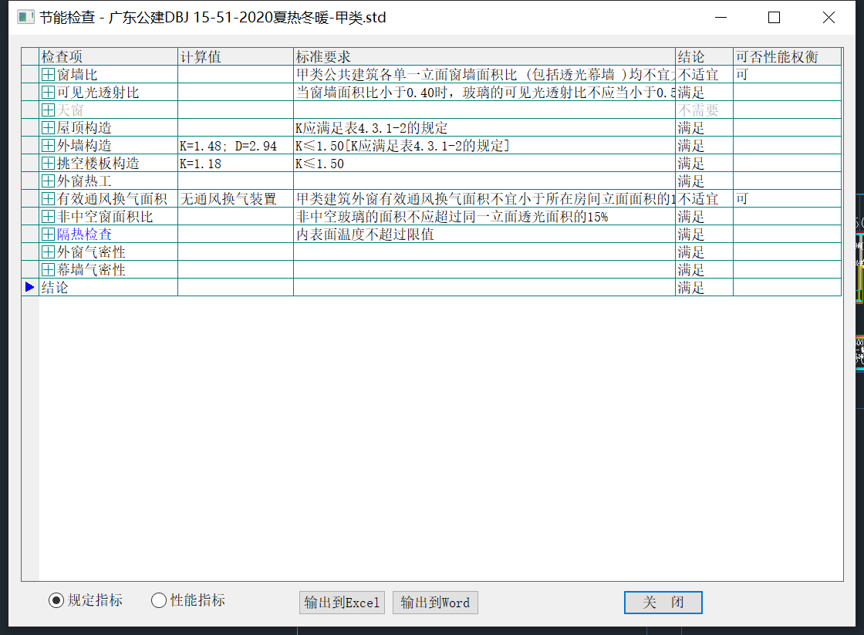Expand the 屋顶构造 tree node

point(48,128)
